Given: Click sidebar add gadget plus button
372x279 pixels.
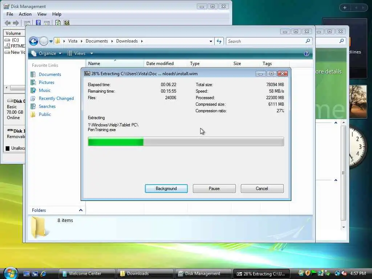Looking at the screenshot, I should [345, 8].
